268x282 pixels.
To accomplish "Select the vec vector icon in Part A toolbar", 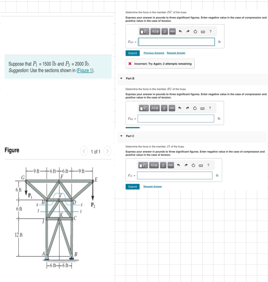I will click(x=172, y=31).
